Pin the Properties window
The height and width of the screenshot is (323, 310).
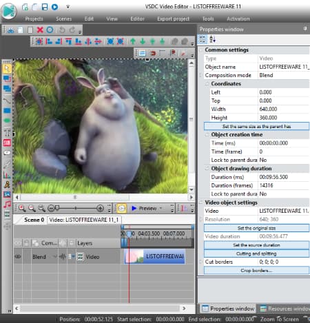point(305,28)
